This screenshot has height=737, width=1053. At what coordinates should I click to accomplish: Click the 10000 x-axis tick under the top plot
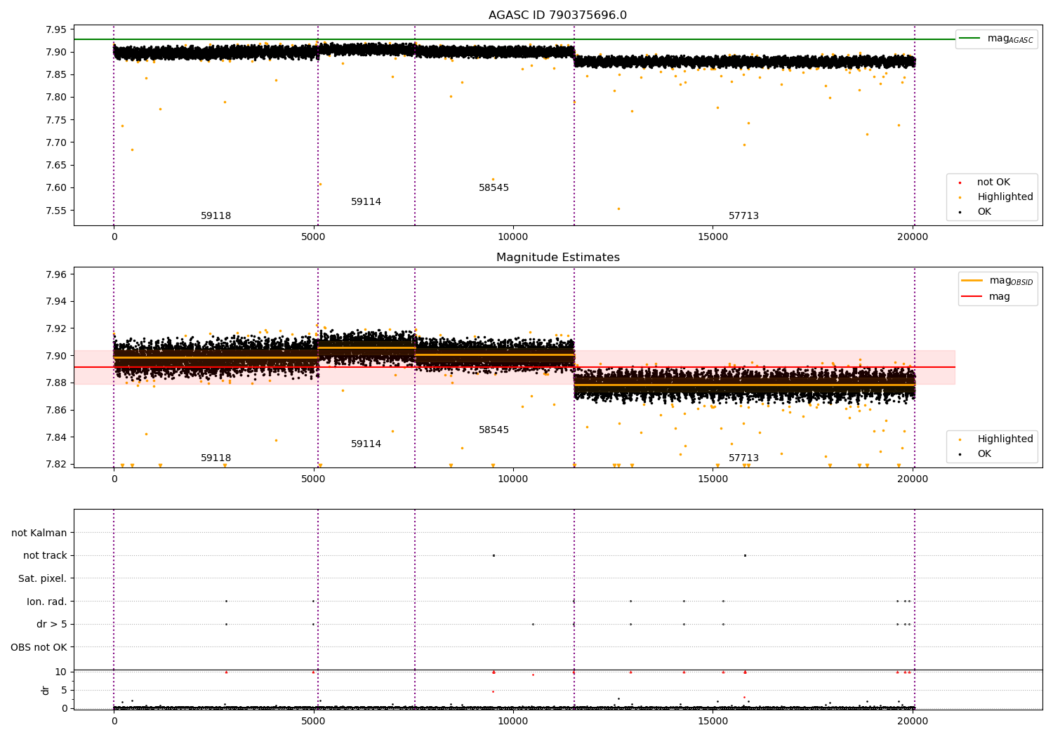pos(513,237)
